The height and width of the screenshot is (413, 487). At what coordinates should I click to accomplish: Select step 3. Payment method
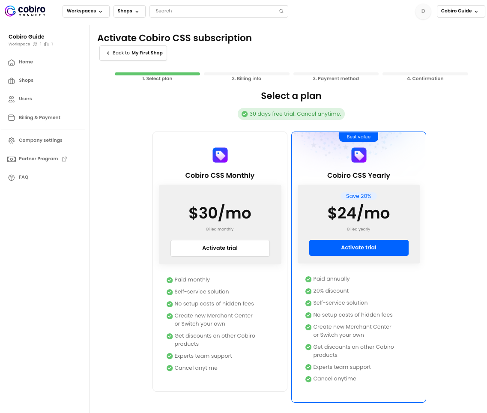(x=336, y=79)
